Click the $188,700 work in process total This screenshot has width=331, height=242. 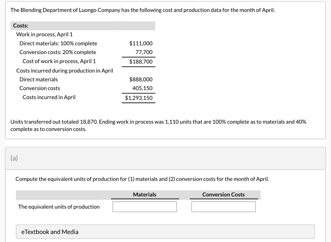[141, 62]
